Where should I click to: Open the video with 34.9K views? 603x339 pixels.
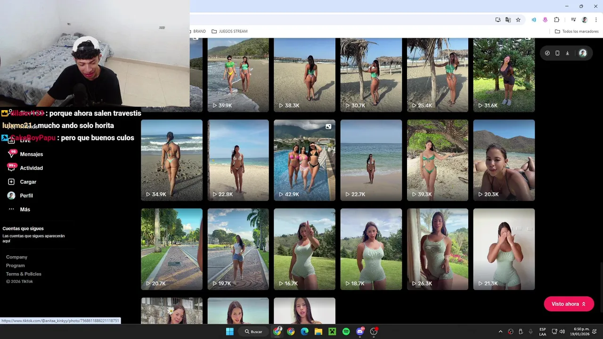coord(171,160)
